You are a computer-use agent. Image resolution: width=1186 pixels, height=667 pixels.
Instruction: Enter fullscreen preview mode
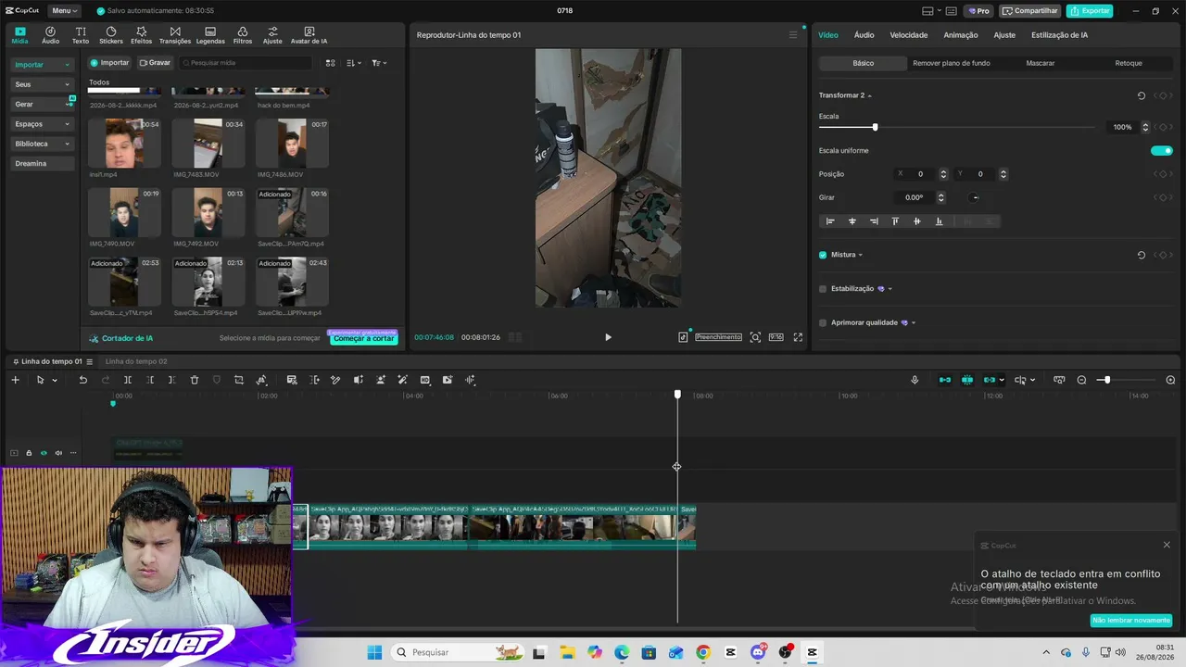[798, 337]
